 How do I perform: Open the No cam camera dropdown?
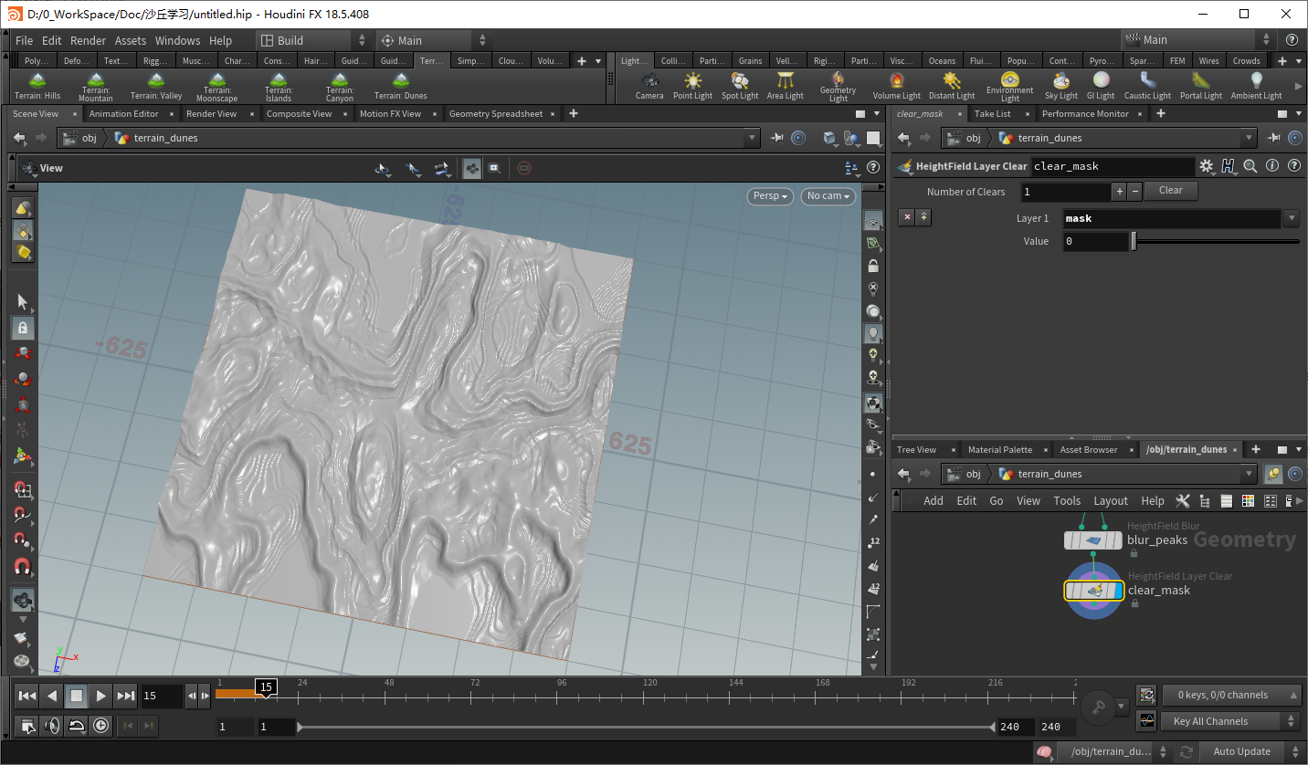coord(828,196)
